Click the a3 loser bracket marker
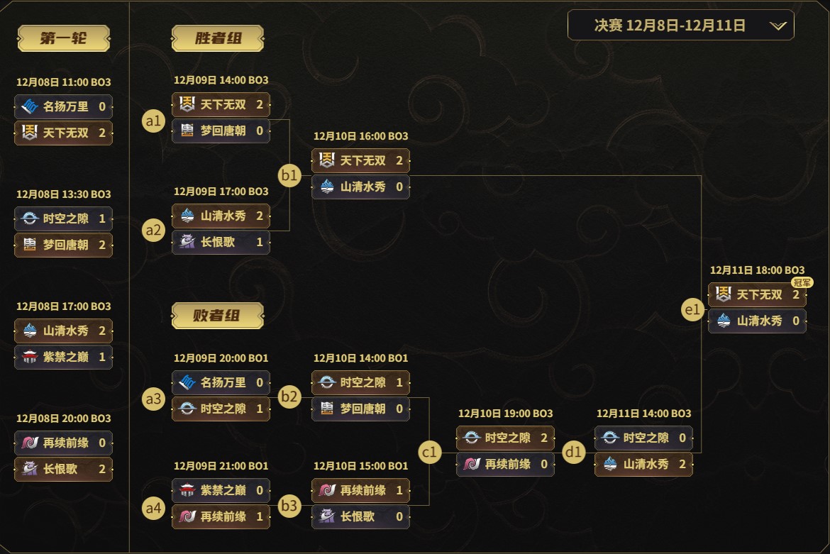830x554 pixels. click(153, 399)
